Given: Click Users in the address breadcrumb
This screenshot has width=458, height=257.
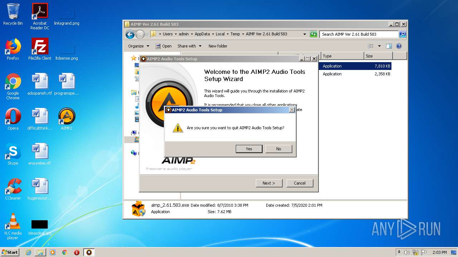Looking at the screenshot, I should [x=167, y=34].
